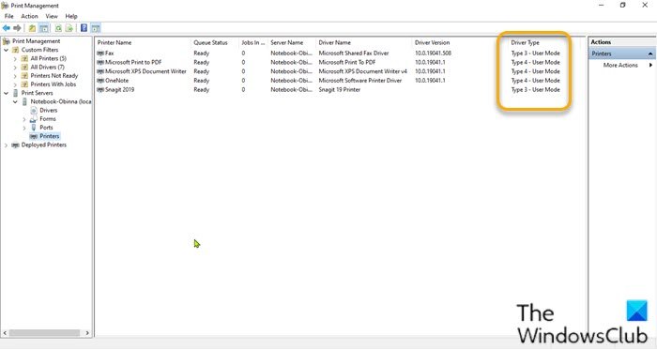
Task: Click the tree scrollbar left arrow
Action: tap(5, 333)
